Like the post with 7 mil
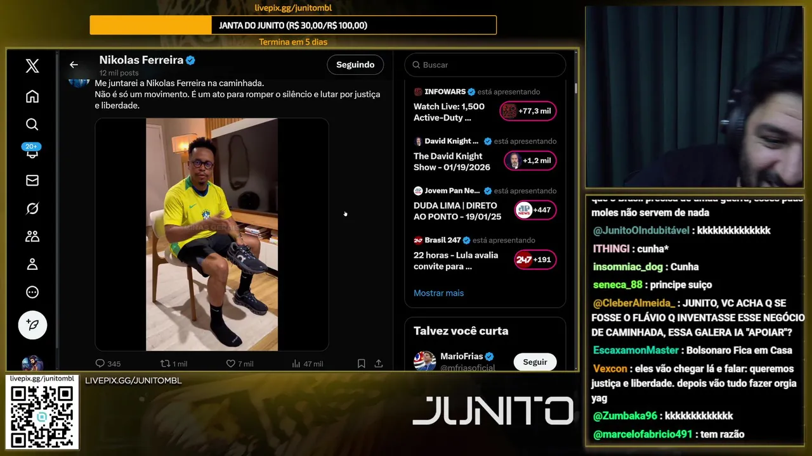812x456 pixels. [231, 364]
